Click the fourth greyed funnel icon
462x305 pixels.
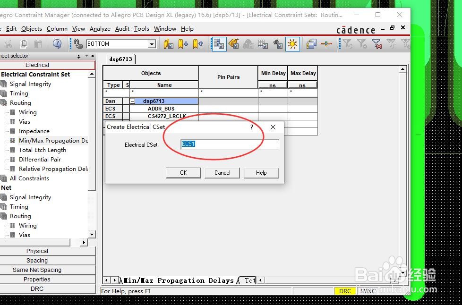coord(391,44)
